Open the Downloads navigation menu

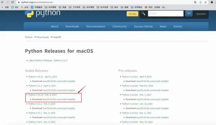click(72, 26)
